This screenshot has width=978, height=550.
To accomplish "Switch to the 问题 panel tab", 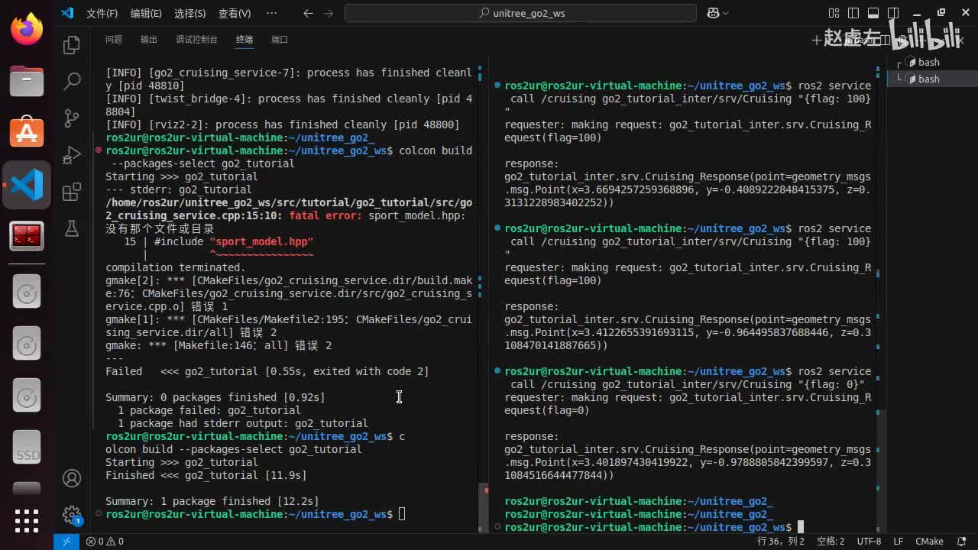I will 114,40.
